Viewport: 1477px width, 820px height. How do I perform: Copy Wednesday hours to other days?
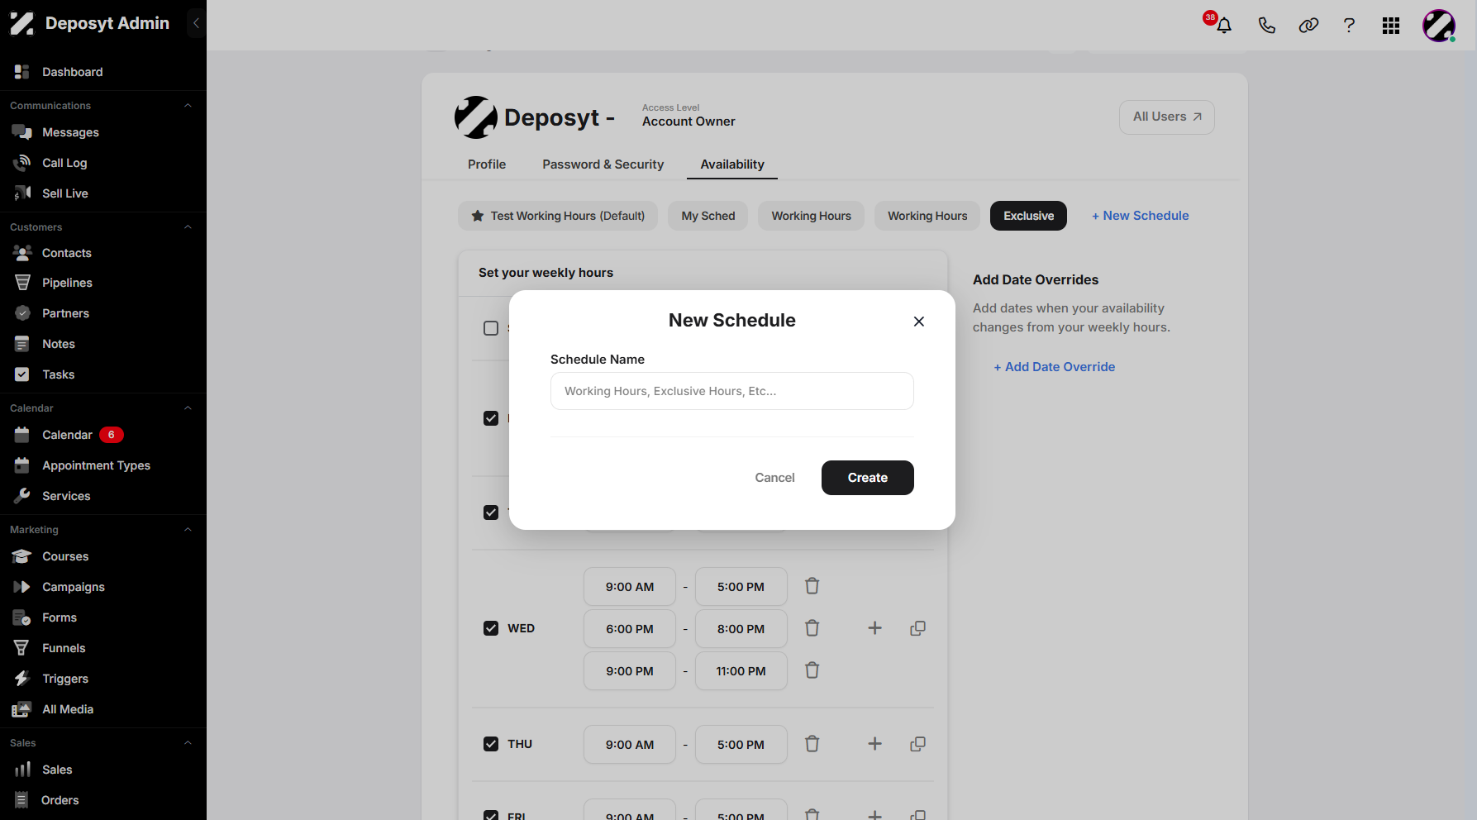917,628
